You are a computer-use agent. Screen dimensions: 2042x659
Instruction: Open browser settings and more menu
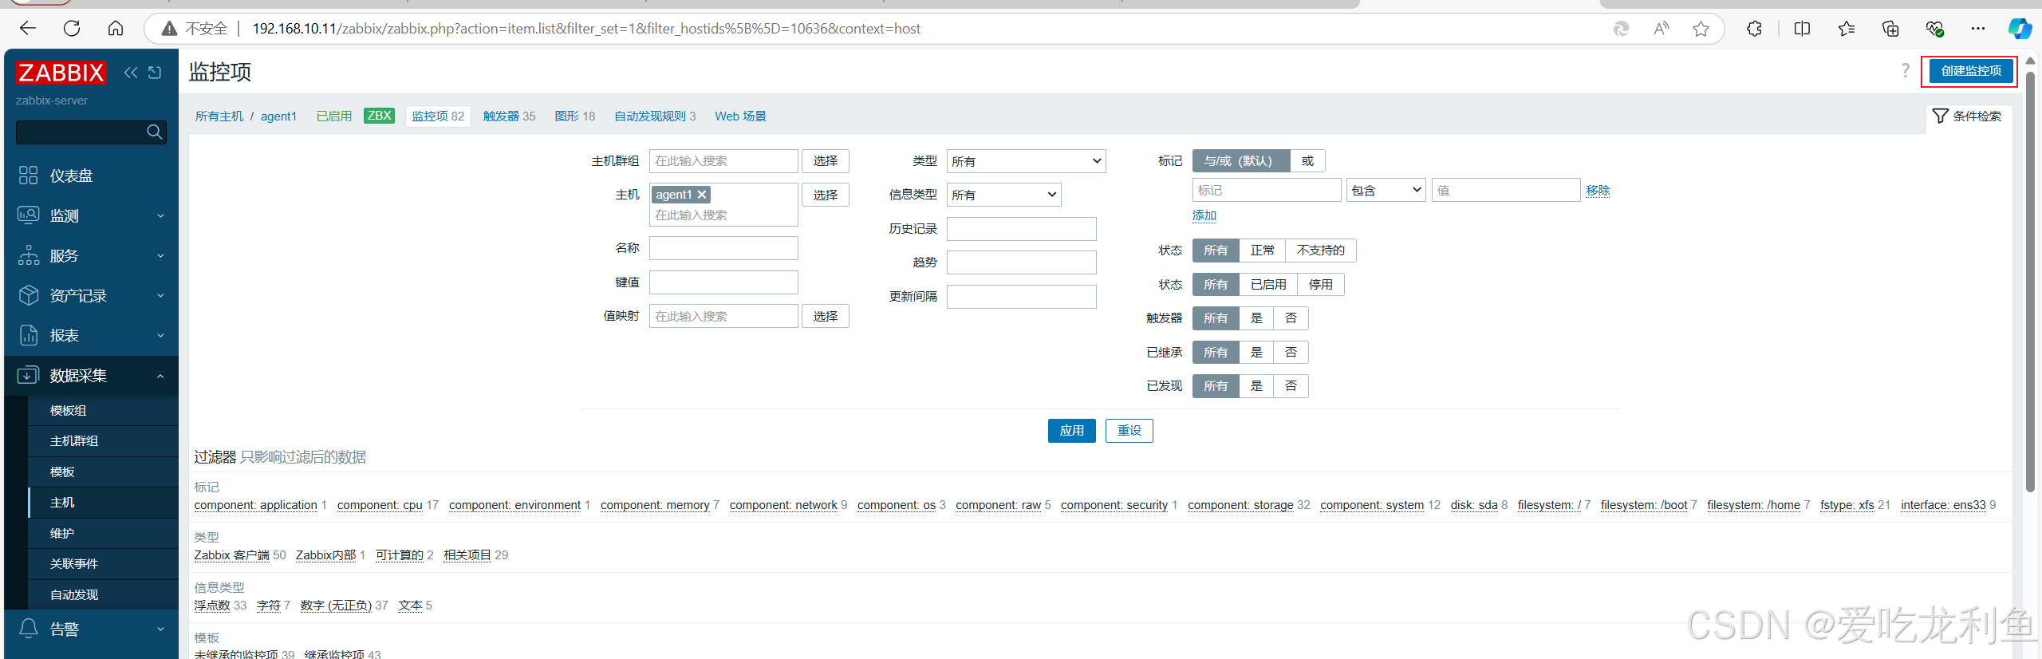1978,29
